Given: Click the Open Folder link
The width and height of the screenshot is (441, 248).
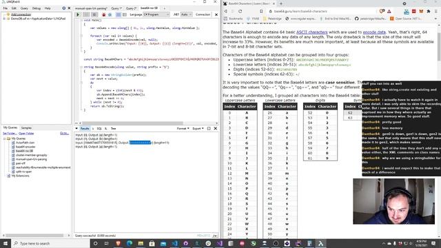Looking at the screenshot, I should (x=26, y=133).
